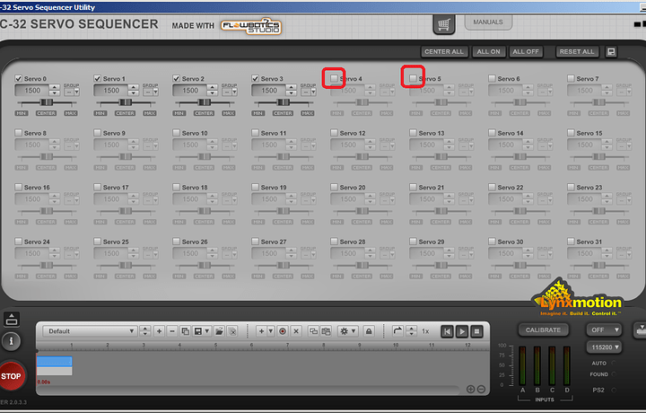Click the Servo 0 position slider handle
The width and height of the screenshot is (646, 413).
[47, 102]
